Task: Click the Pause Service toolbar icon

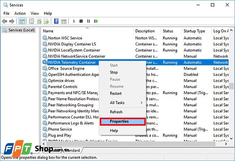Action: pyautogui.click(x=89, y=21)
